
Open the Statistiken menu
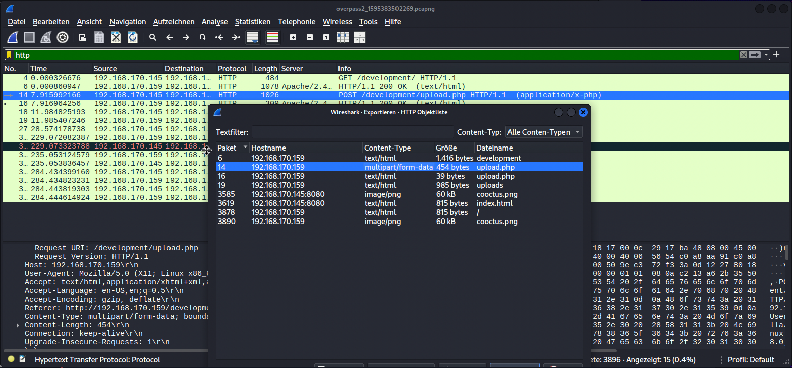point(253,21)
